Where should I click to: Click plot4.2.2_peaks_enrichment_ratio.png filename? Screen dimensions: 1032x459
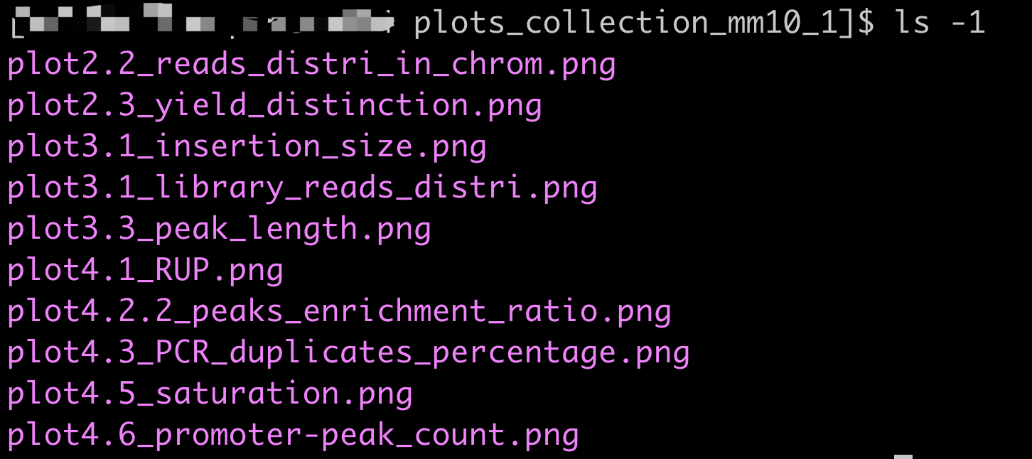(x=339, y=311)
